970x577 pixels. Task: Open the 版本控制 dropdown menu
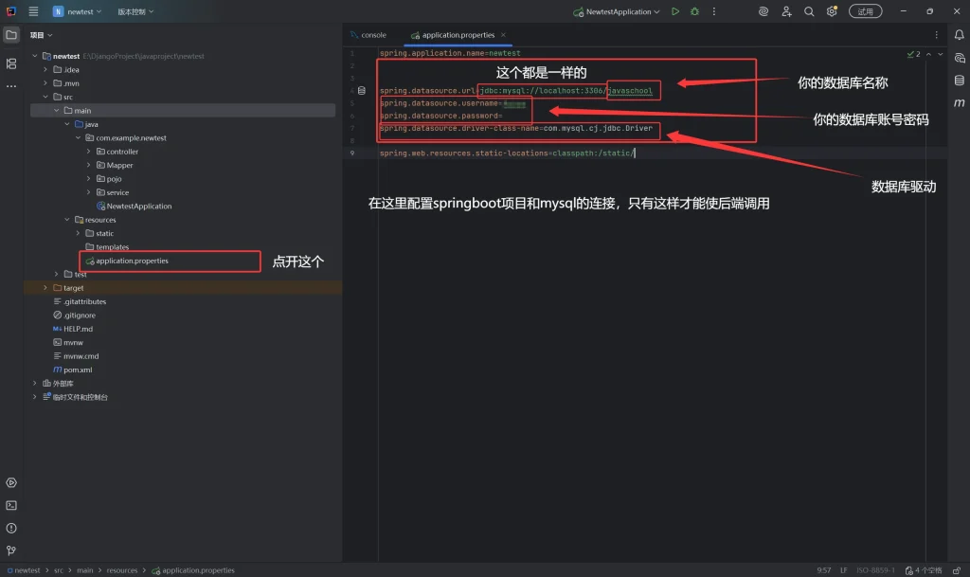click(x=135, y=11)
